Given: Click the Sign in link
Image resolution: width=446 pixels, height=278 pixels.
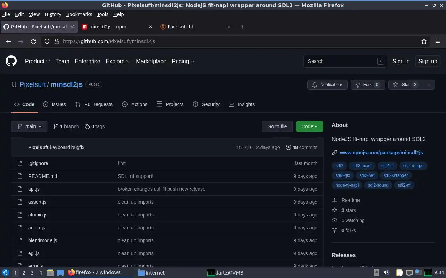Looking at the screenshot, I should 401,61.
